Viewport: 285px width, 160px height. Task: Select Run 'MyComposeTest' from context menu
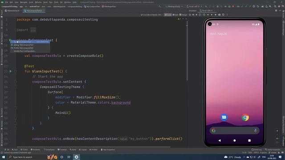click(x=30, y=42)
